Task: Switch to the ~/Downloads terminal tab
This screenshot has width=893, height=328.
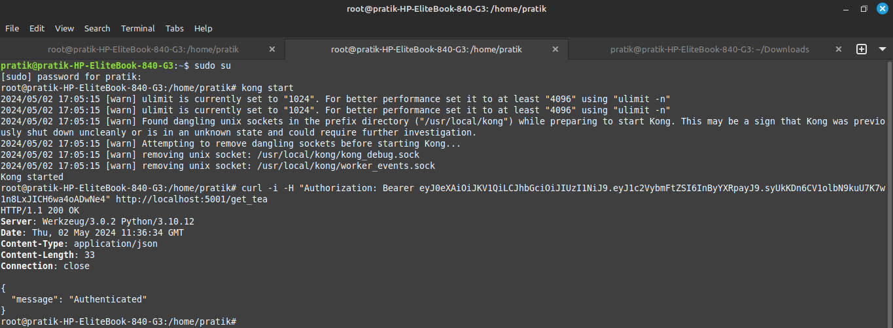Action: pos(709,49)
